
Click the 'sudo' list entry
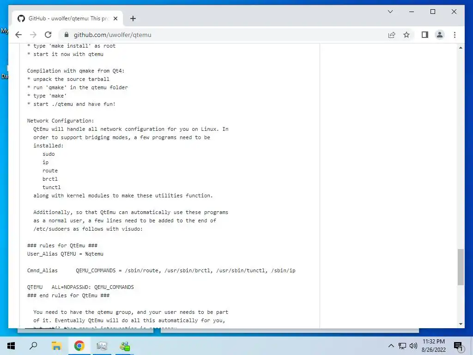click(x=49, y=154)
